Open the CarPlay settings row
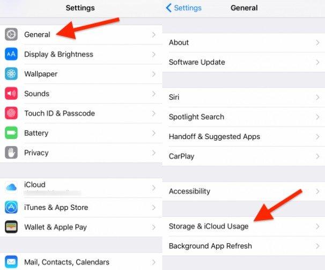 [243, 156]
